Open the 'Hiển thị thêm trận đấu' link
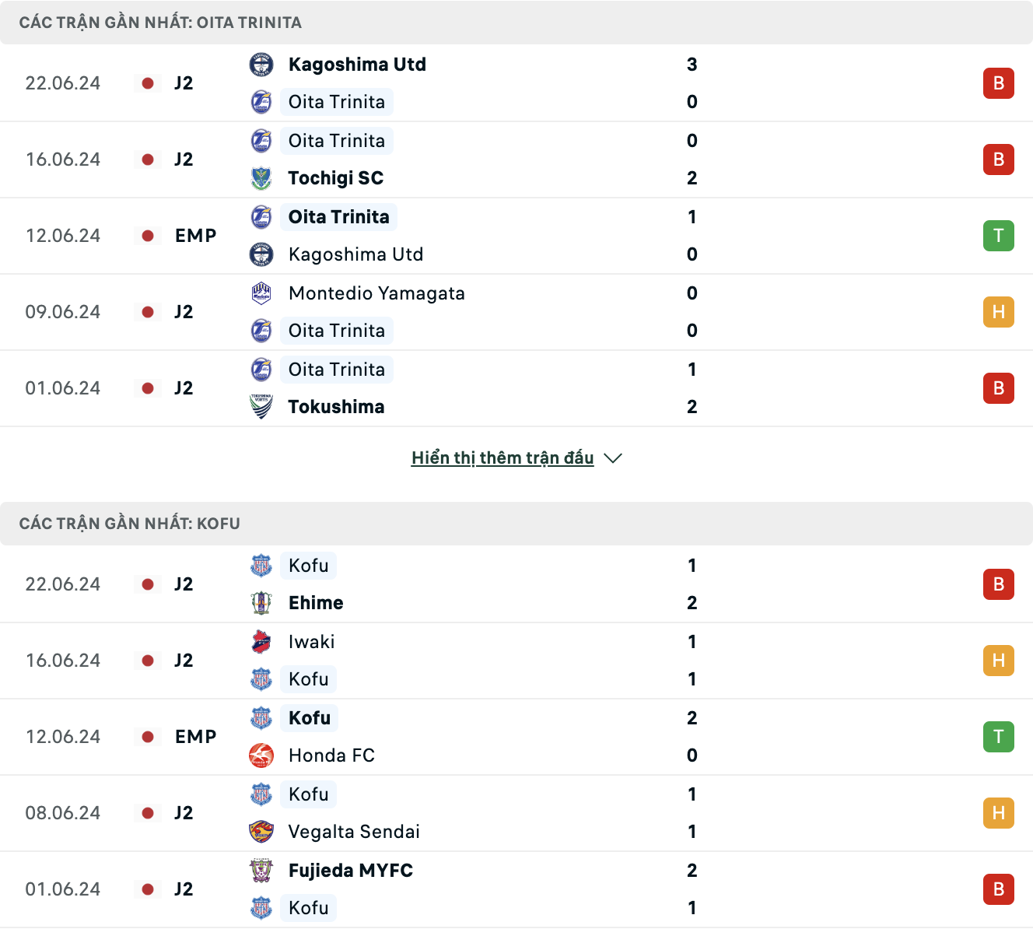The height and width of the screenshot is (929, 1033). [x=502, y=458]
